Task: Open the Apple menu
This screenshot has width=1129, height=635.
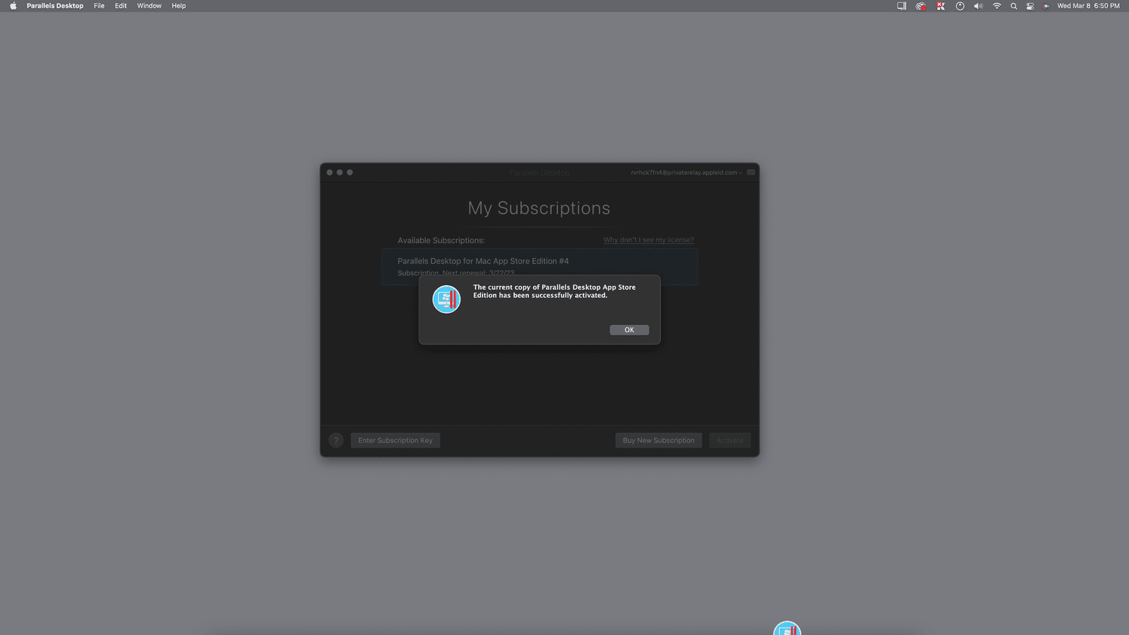Action: tap(13, 6)
